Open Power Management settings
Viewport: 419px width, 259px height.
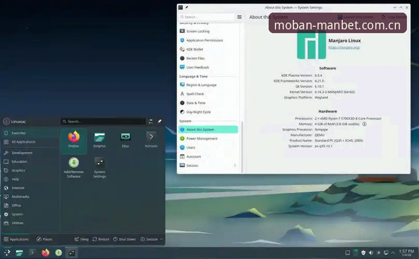coord(208,138)
